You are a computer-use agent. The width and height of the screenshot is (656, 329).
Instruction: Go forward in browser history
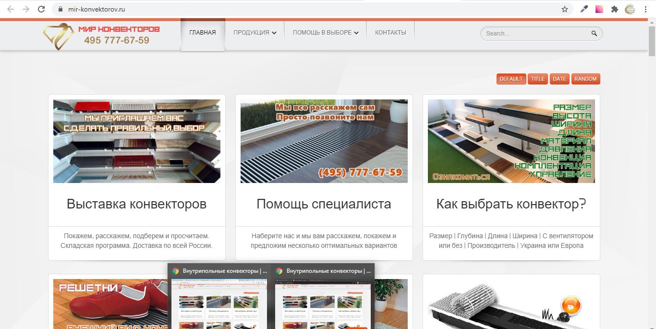pos(26,9)
